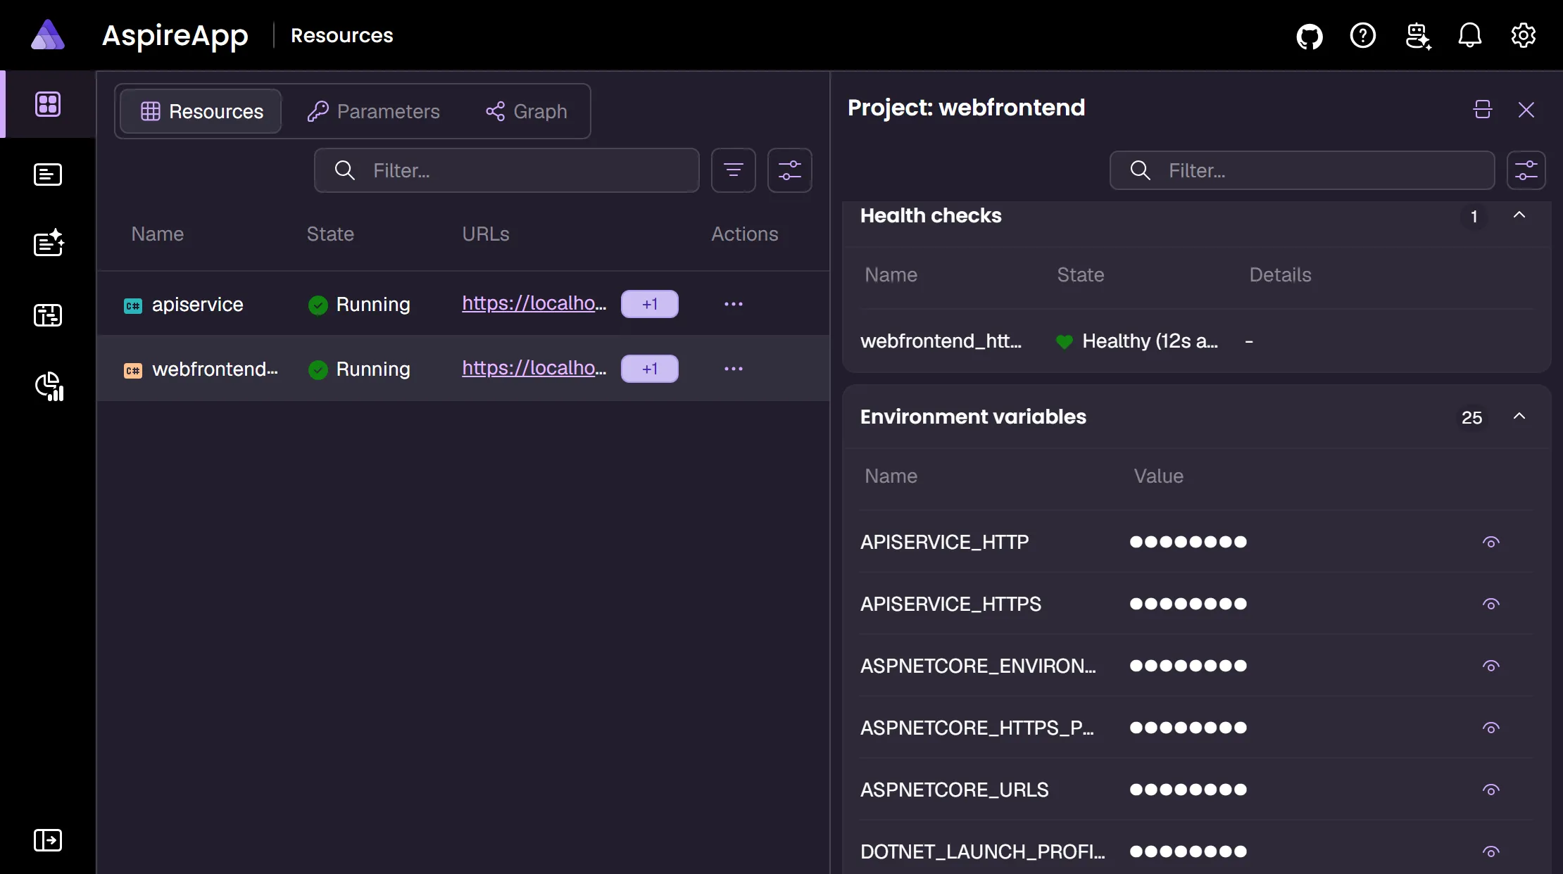Reveal DOTNET_LAUNCH_PROFI... value
This screenshot has width=1563, height=874.
(1491, 851)
